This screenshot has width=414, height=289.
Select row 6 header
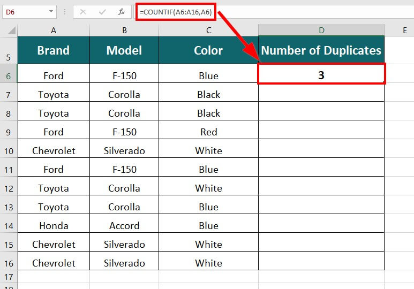9,76
